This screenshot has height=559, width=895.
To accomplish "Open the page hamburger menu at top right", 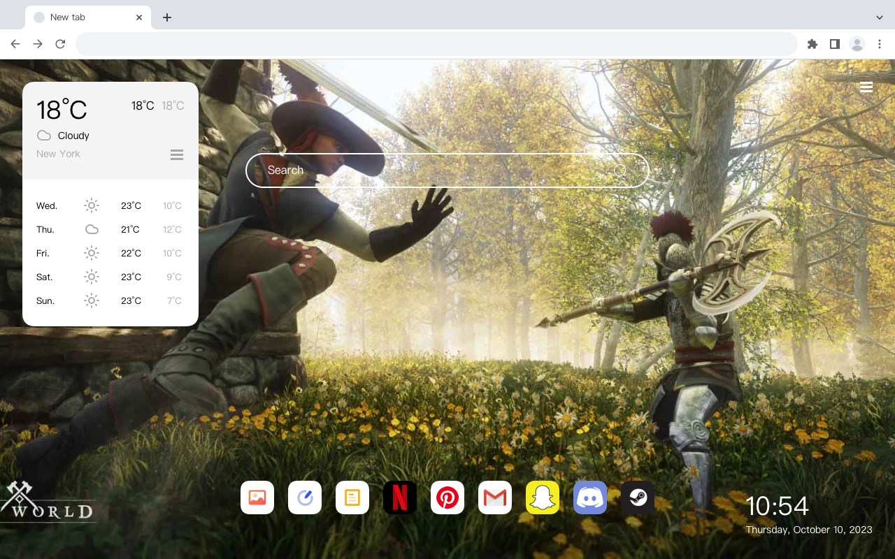I will coord(866,87).
